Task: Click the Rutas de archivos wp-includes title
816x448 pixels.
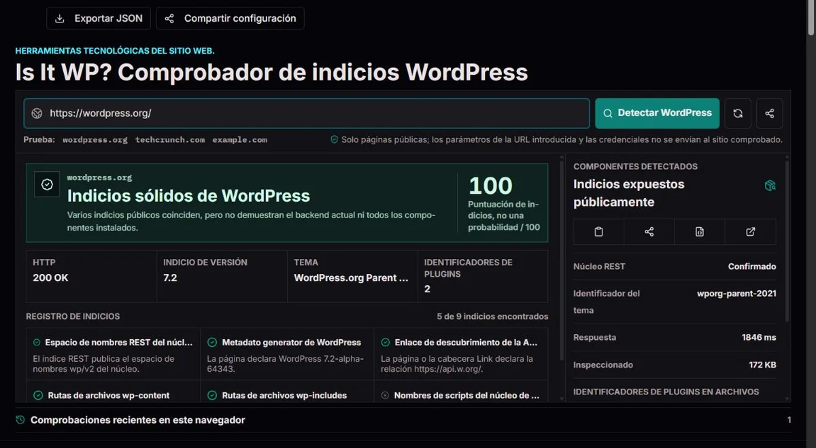Action: (x=284, y=395)
